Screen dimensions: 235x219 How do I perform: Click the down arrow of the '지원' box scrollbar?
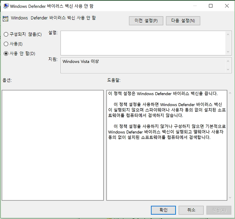[x=228, y=70]
